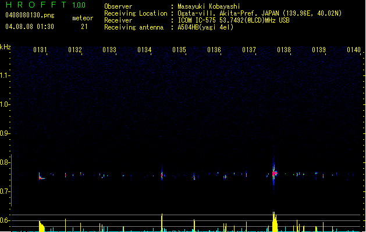Click the 0.9 kHz axis label
The width and height of the screenshot is (366, 232).
click(5, 133)
